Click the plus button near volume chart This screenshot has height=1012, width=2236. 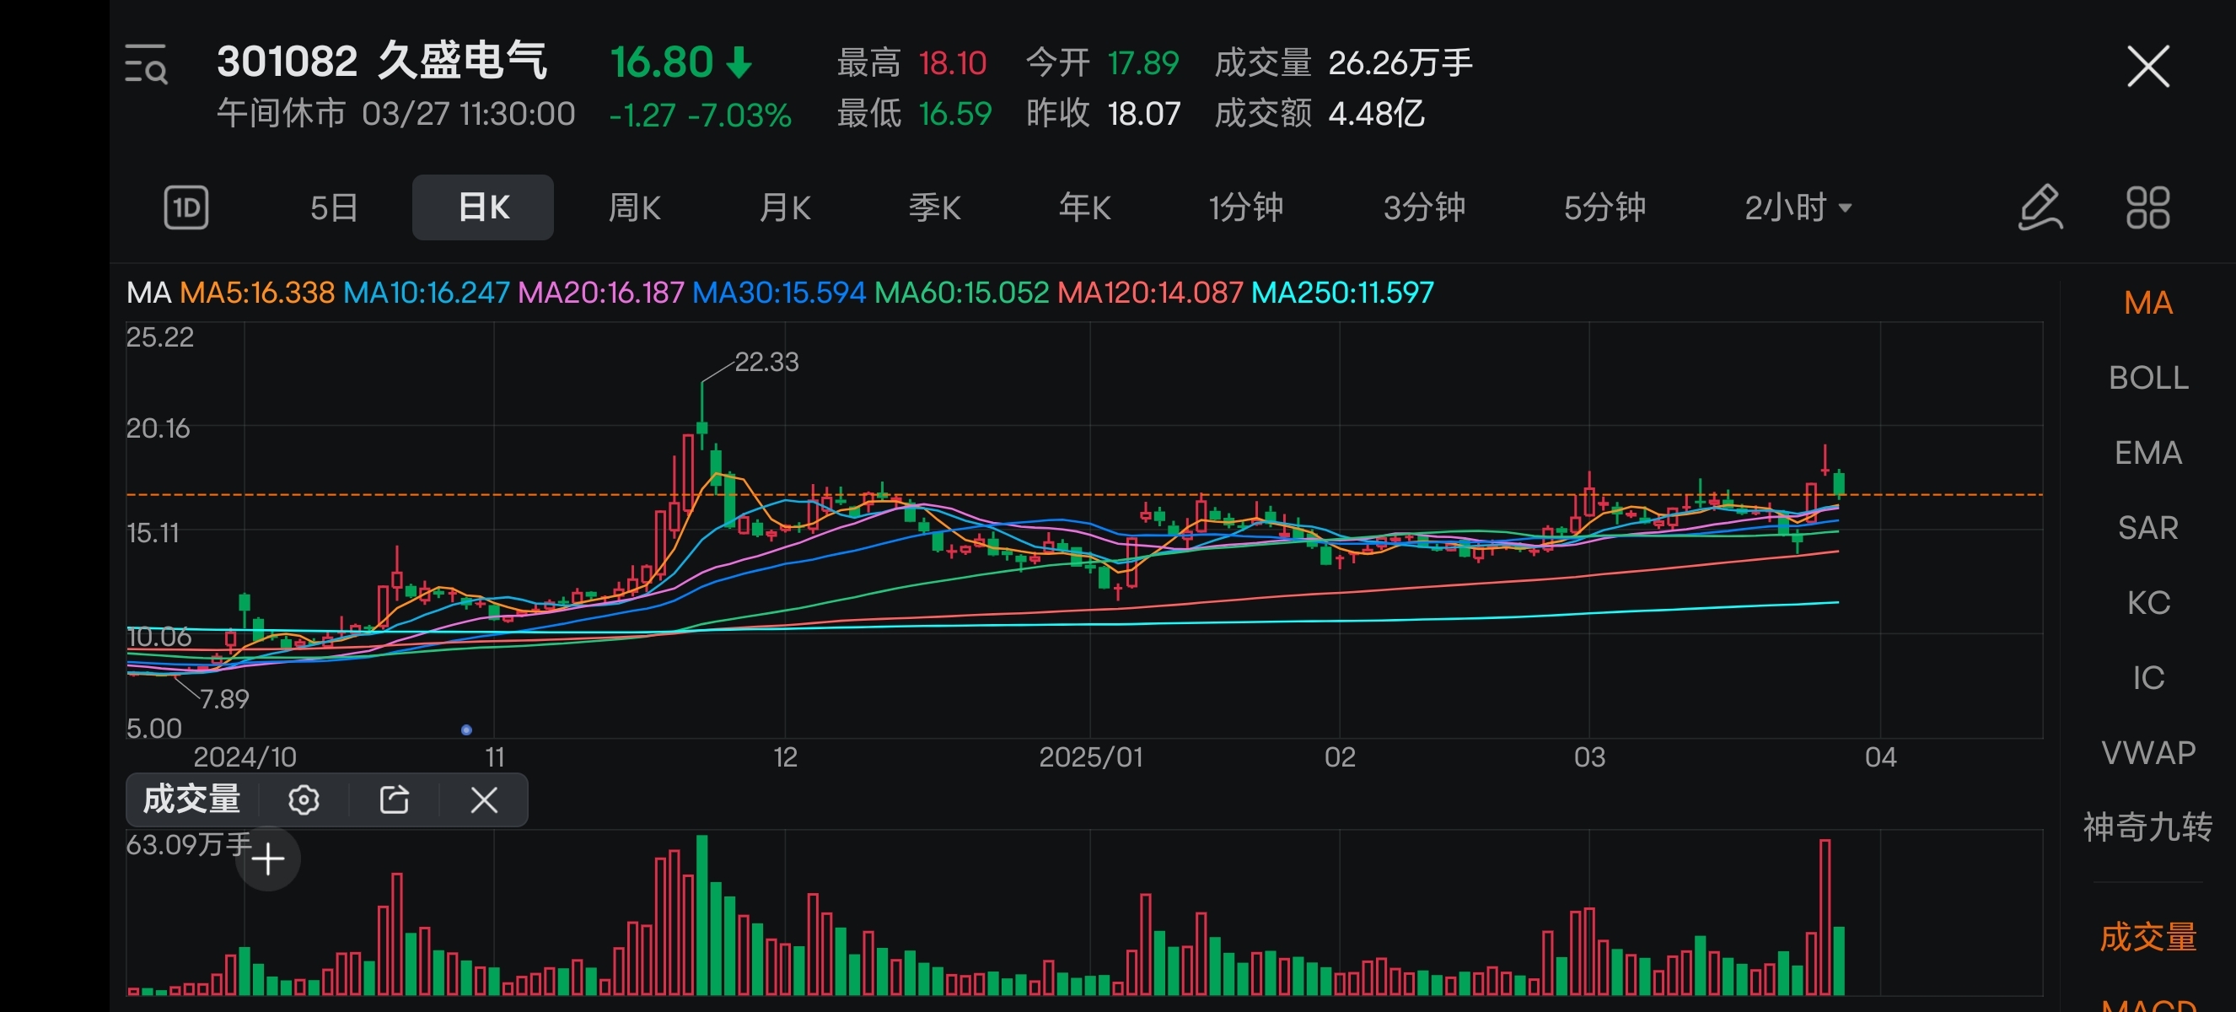click(x=268, y=859)
